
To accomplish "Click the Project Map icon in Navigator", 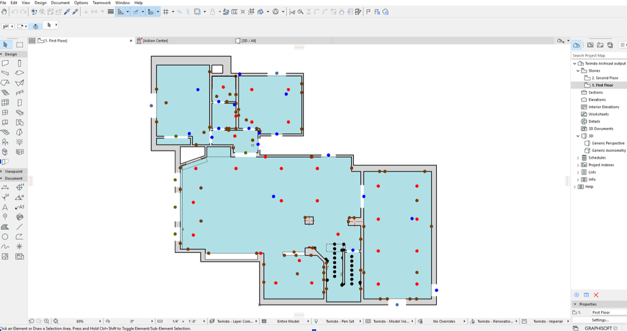I will [576, 45].
